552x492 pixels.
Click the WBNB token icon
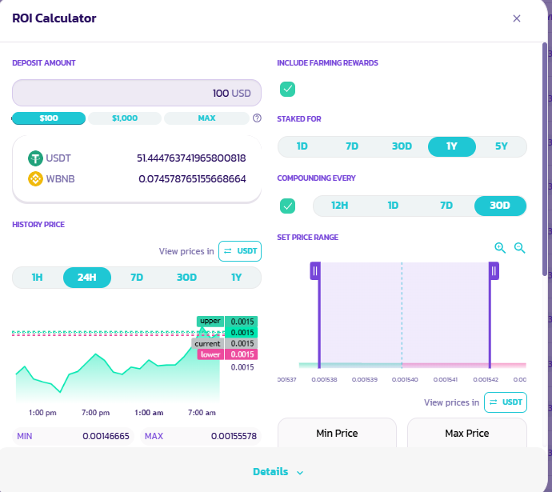[35, 178]
